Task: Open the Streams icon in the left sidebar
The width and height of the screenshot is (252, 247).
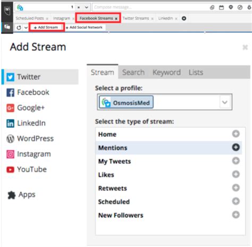Action: coord(7,27)
